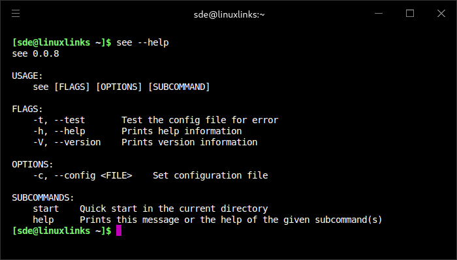Close the terminal window
Viewport: 457px width, 260px height.
(x=441, y=14)
